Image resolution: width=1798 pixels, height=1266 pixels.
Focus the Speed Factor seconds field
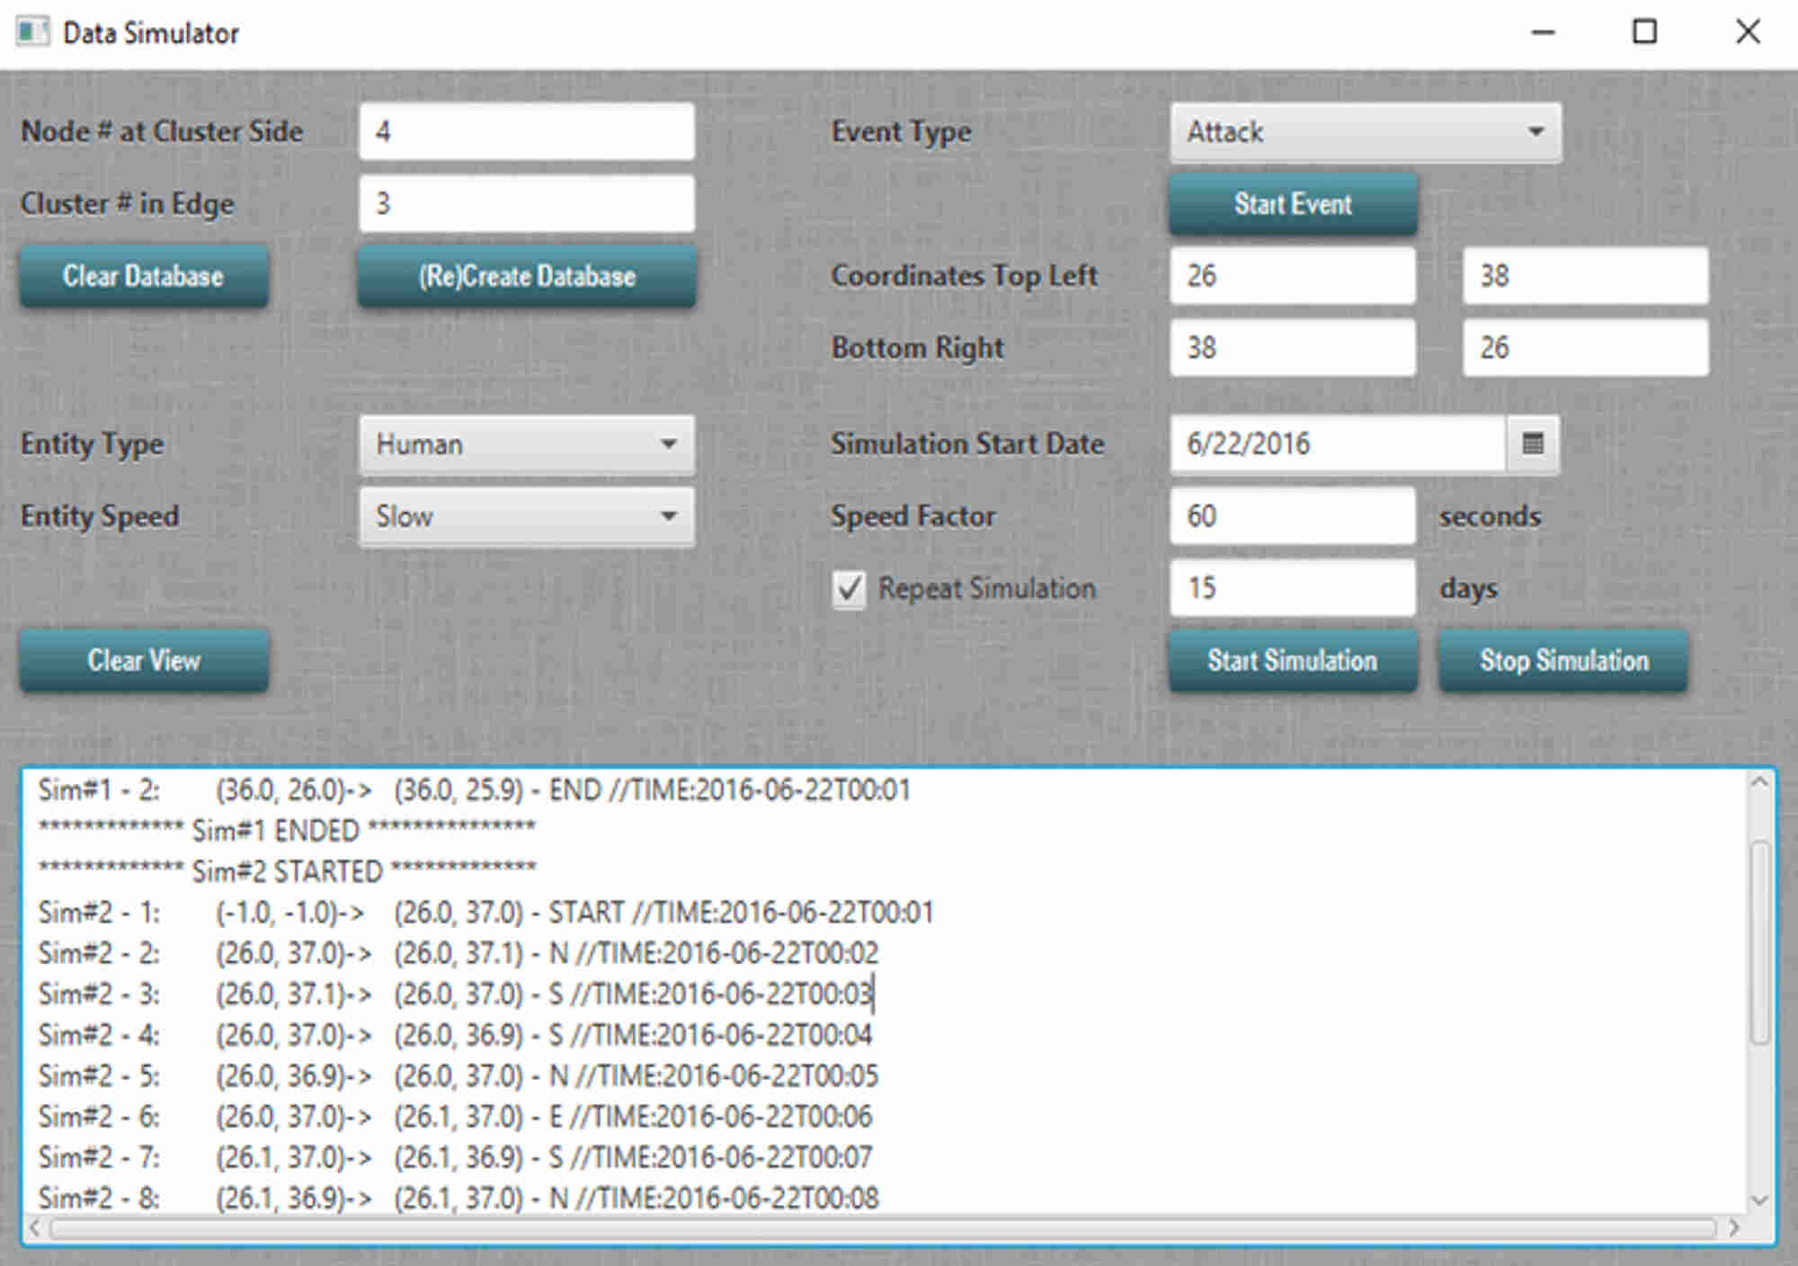pos(1292,516)
